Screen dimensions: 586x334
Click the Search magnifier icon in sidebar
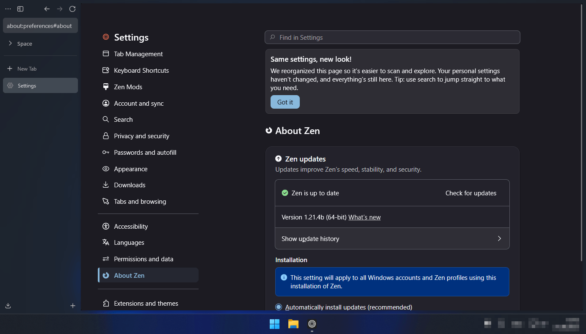point(106,119)
